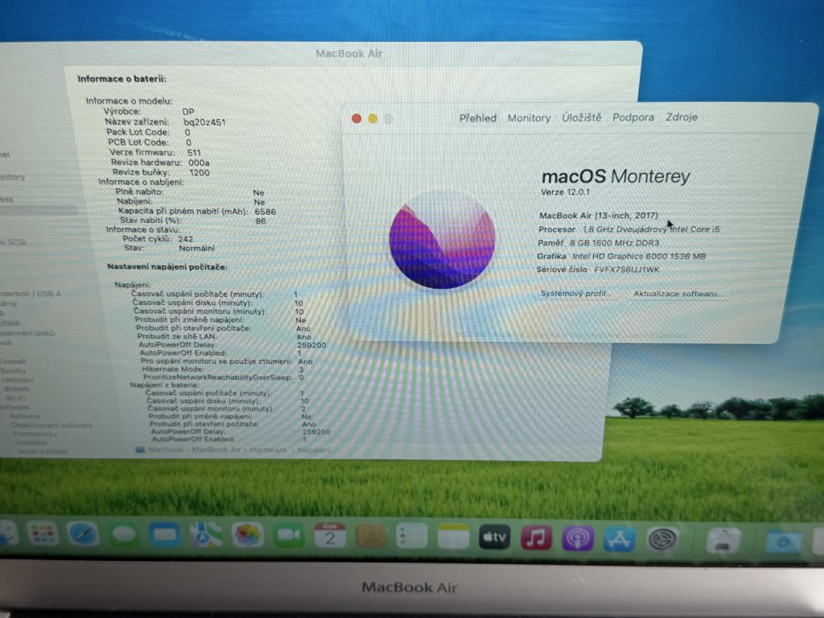Viewport: 824px width, 618px height.
Task: Open the Mail app in the Dock
Action: [x=165, y=535]
